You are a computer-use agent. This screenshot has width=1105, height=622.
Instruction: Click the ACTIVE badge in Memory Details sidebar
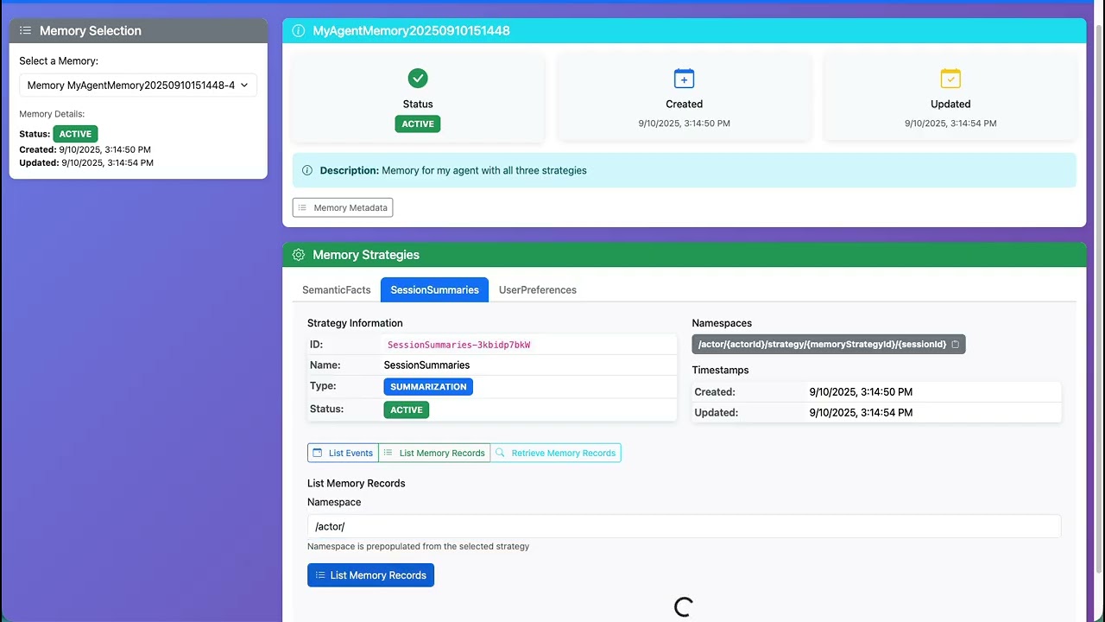(75, 134)
